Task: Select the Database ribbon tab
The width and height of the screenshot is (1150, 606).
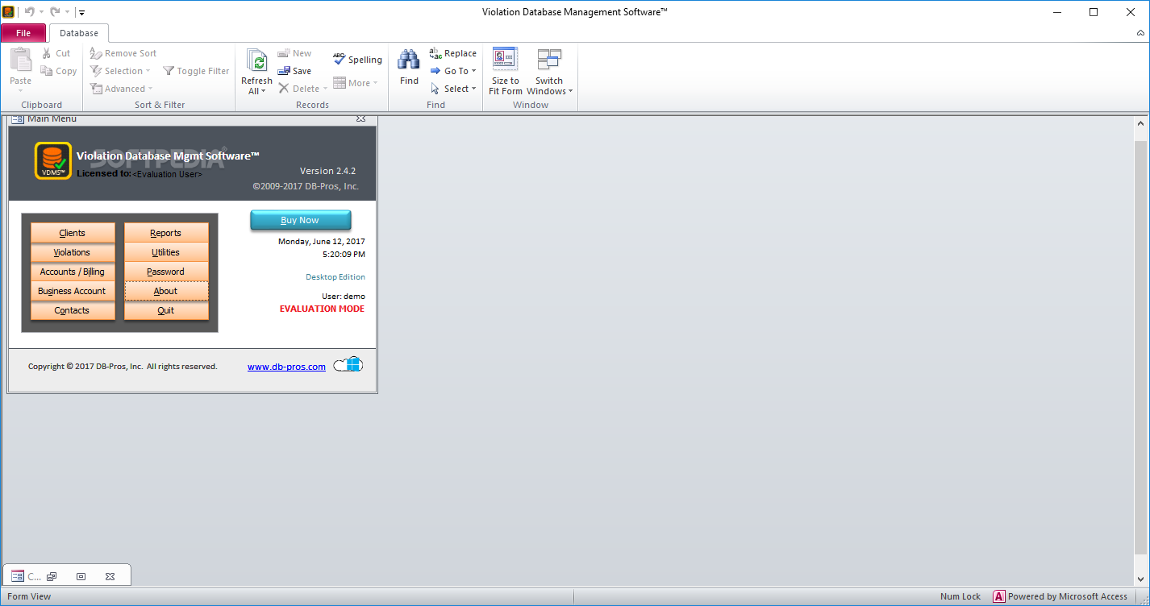Action: click(79, 33)
